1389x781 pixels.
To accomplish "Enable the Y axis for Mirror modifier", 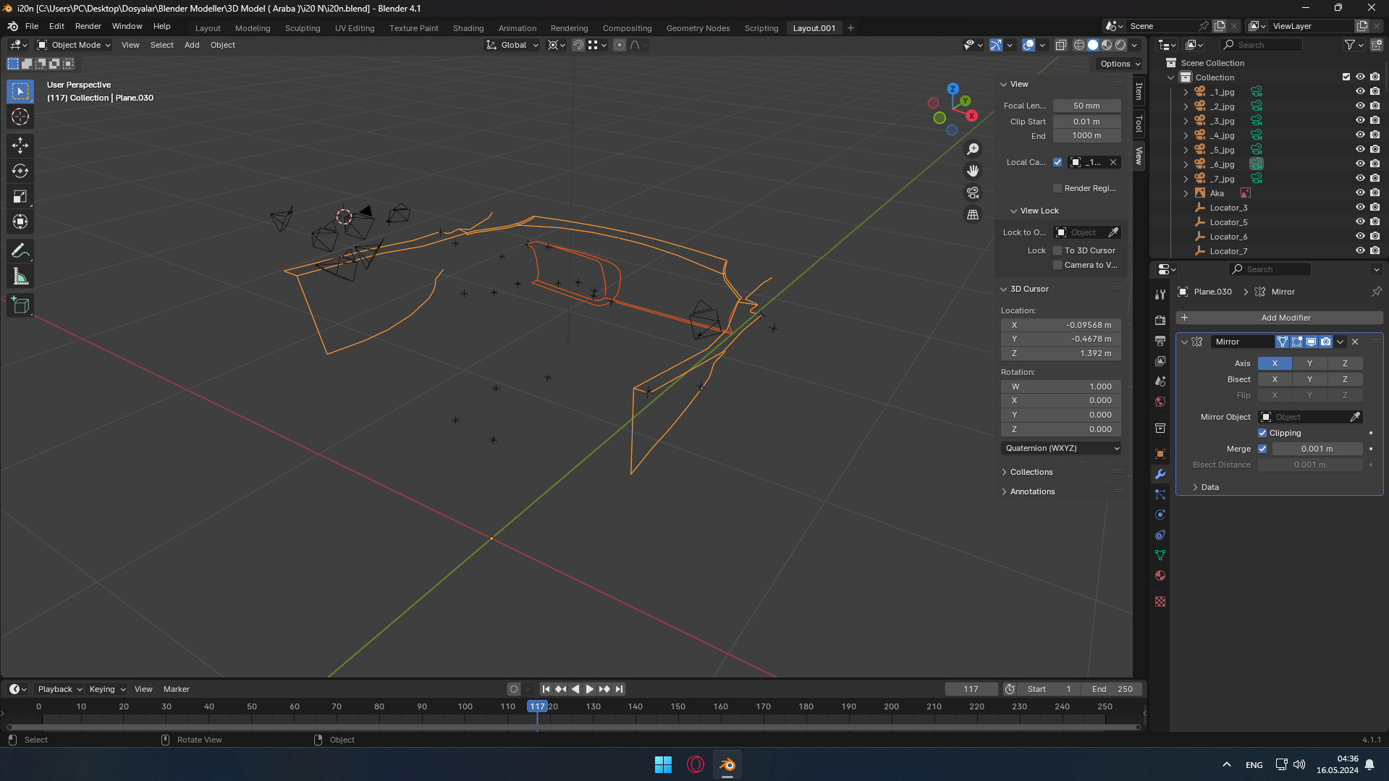I will pos(1309,363).
